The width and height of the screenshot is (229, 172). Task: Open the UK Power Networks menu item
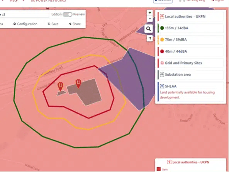tap(48, 1)
